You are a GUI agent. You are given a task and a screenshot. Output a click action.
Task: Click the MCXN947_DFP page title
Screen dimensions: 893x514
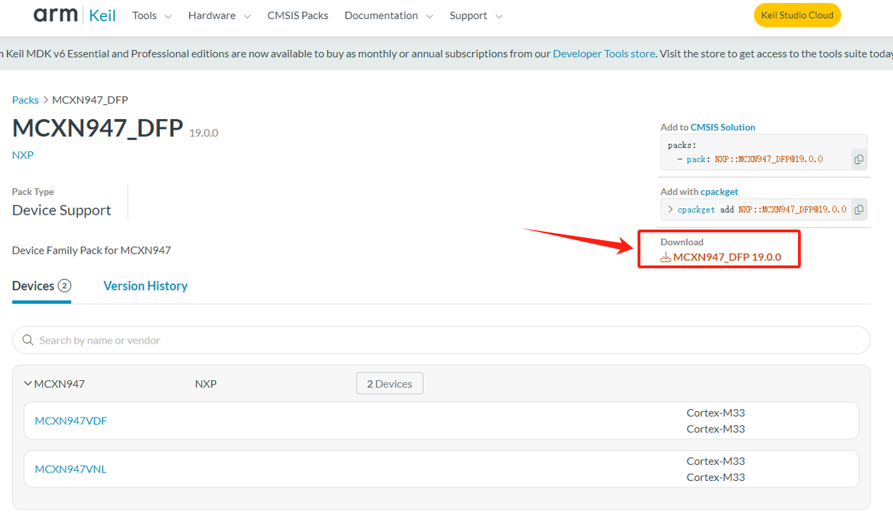[x=98, y=129]
